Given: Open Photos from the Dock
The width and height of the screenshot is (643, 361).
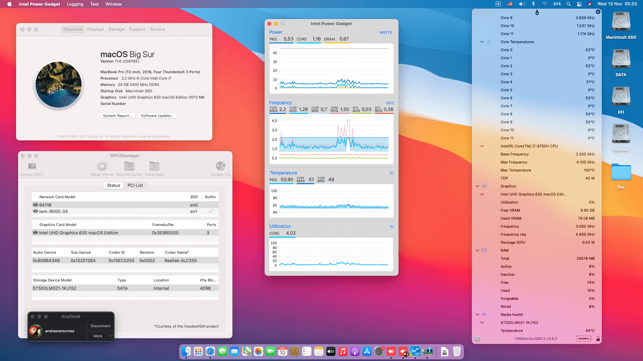Looking at the screenshot, I should coord(259,351).
